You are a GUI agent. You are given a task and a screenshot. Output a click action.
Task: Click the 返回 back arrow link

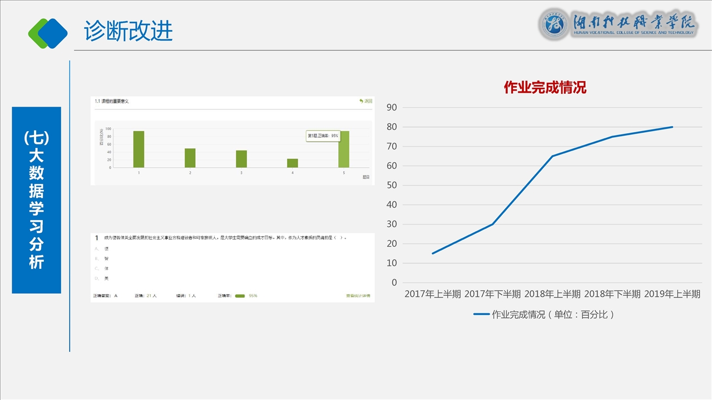[365, 101]
